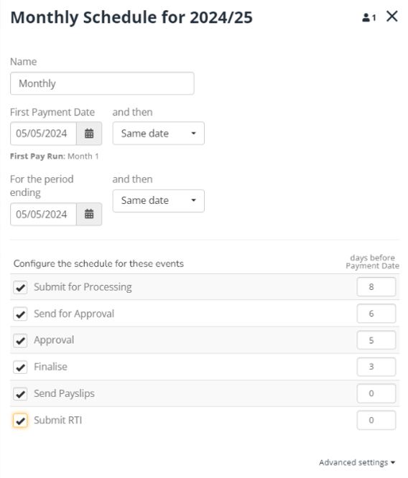Click the Finalise days before field
Image resolution: width=408 pixels, height=478 pixels.
click(x=376, y=367)
